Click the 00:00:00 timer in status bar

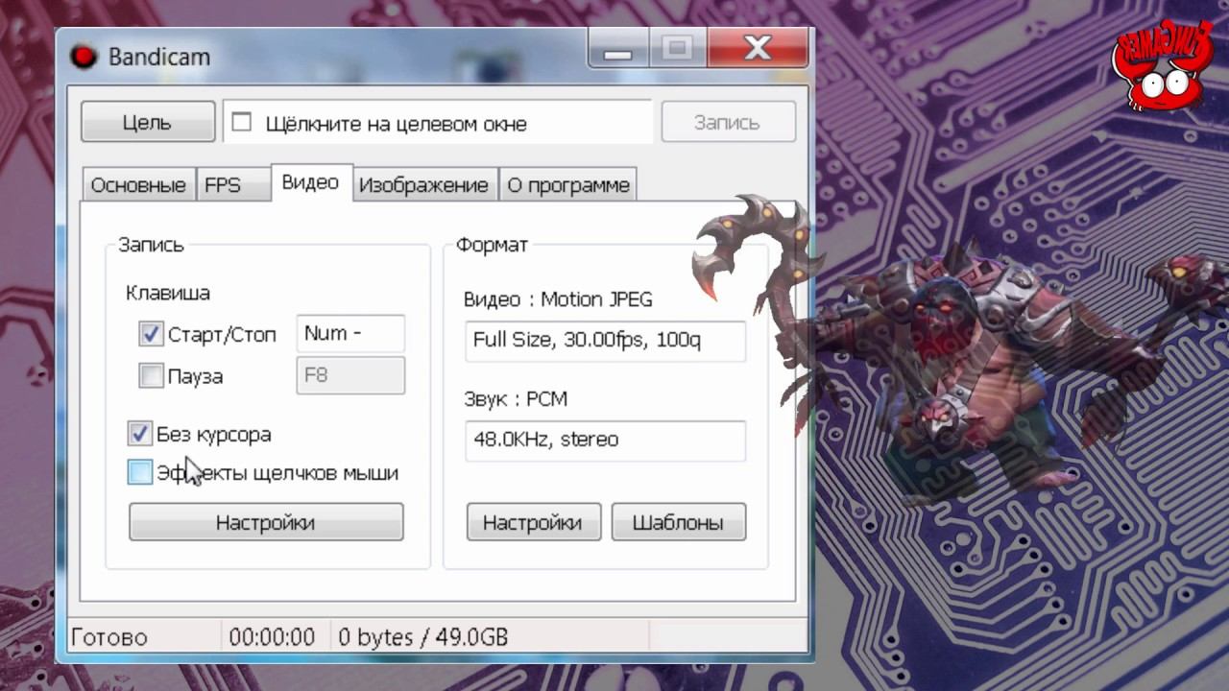pyautogui.click(x=272, y=637)
